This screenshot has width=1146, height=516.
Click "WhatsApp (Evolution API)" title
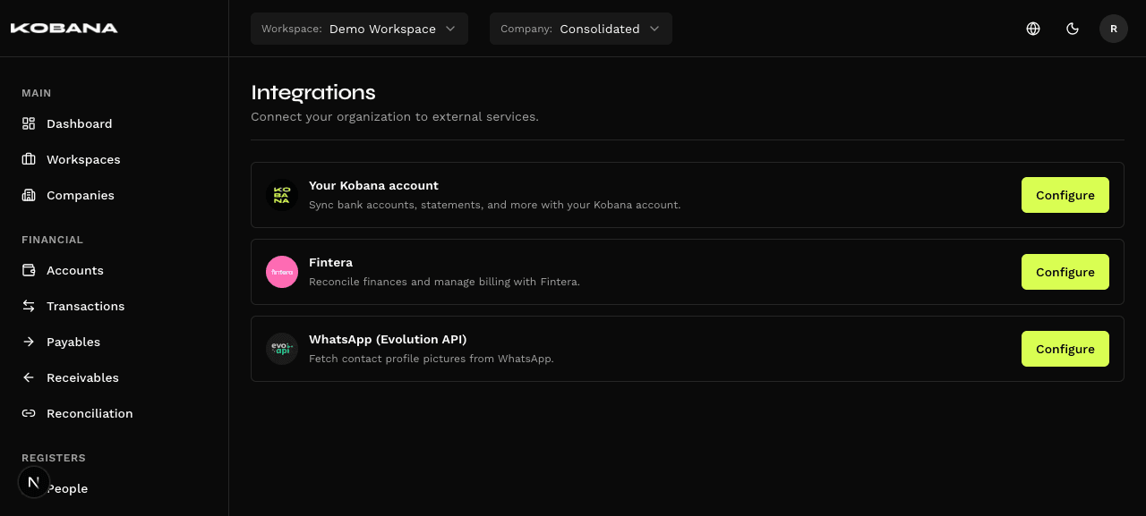click(388, 340)
